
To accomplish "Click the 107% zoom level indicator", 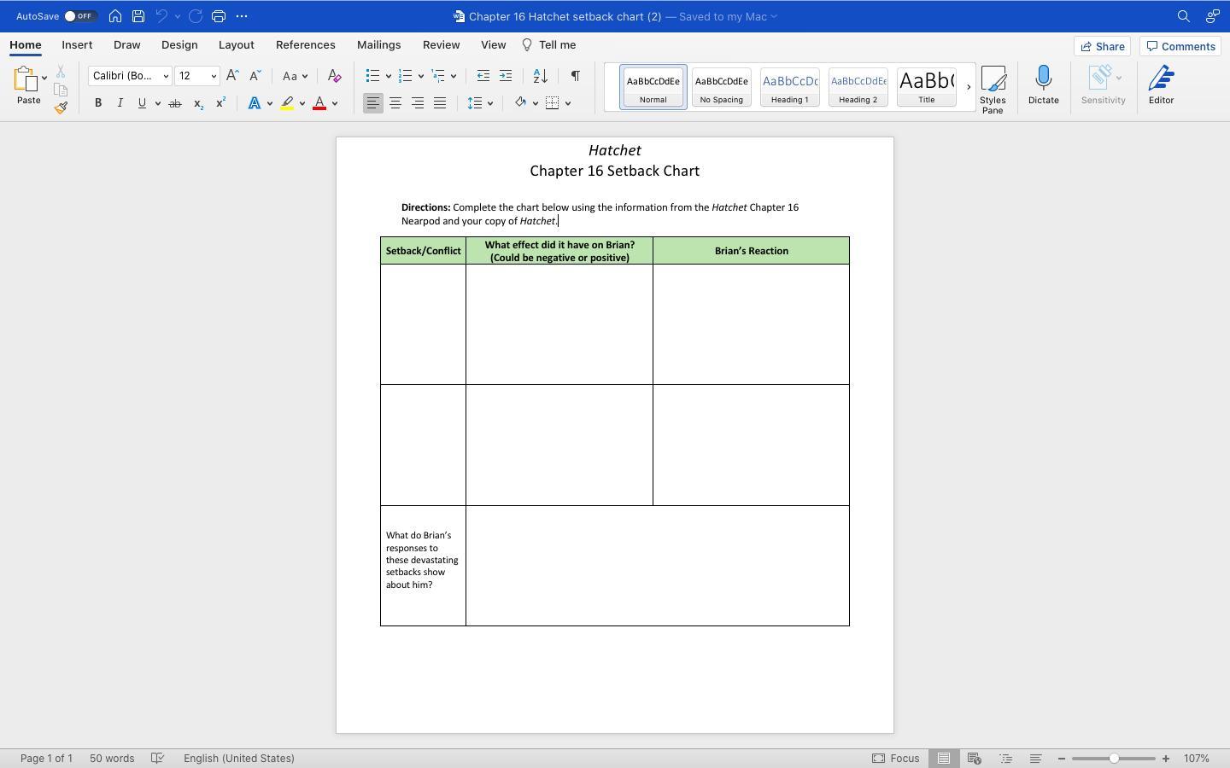I will pos(1197,758).
